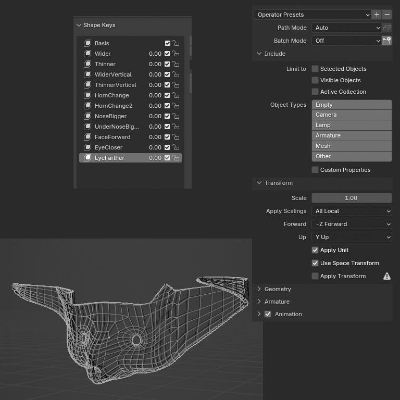Toggle lock icon on FaceForward shape key
The width and height of the screenshot is (400, 400).
[176, 137]
